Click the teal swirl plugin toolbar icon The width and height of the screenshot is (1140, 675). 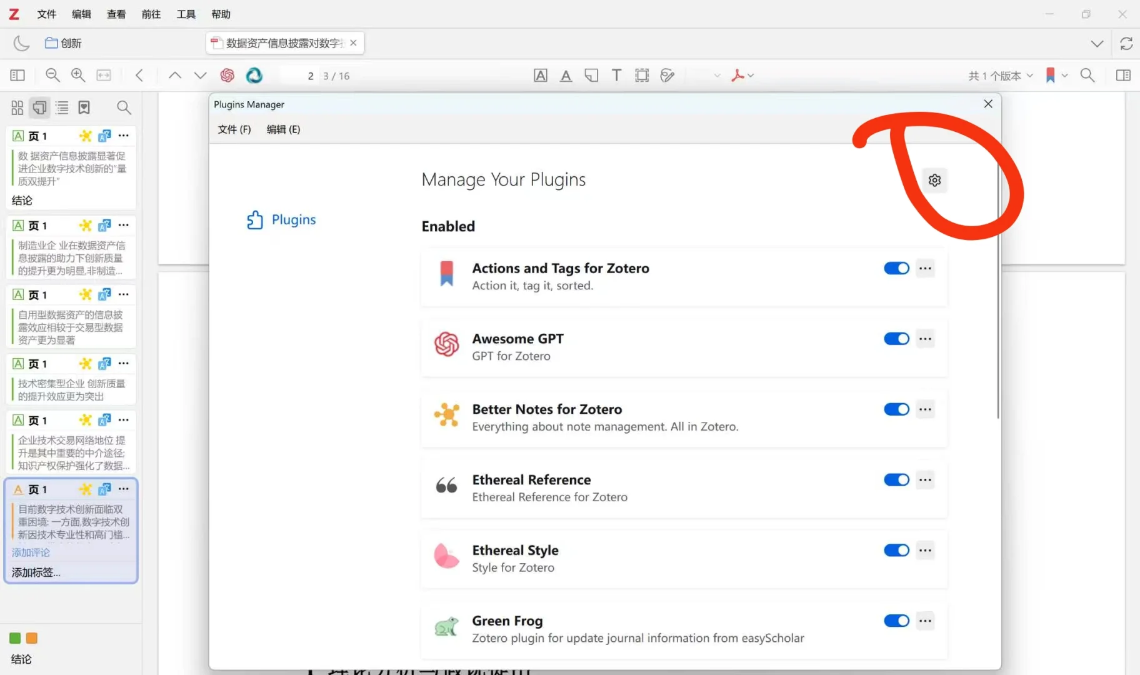click(254, 76)
